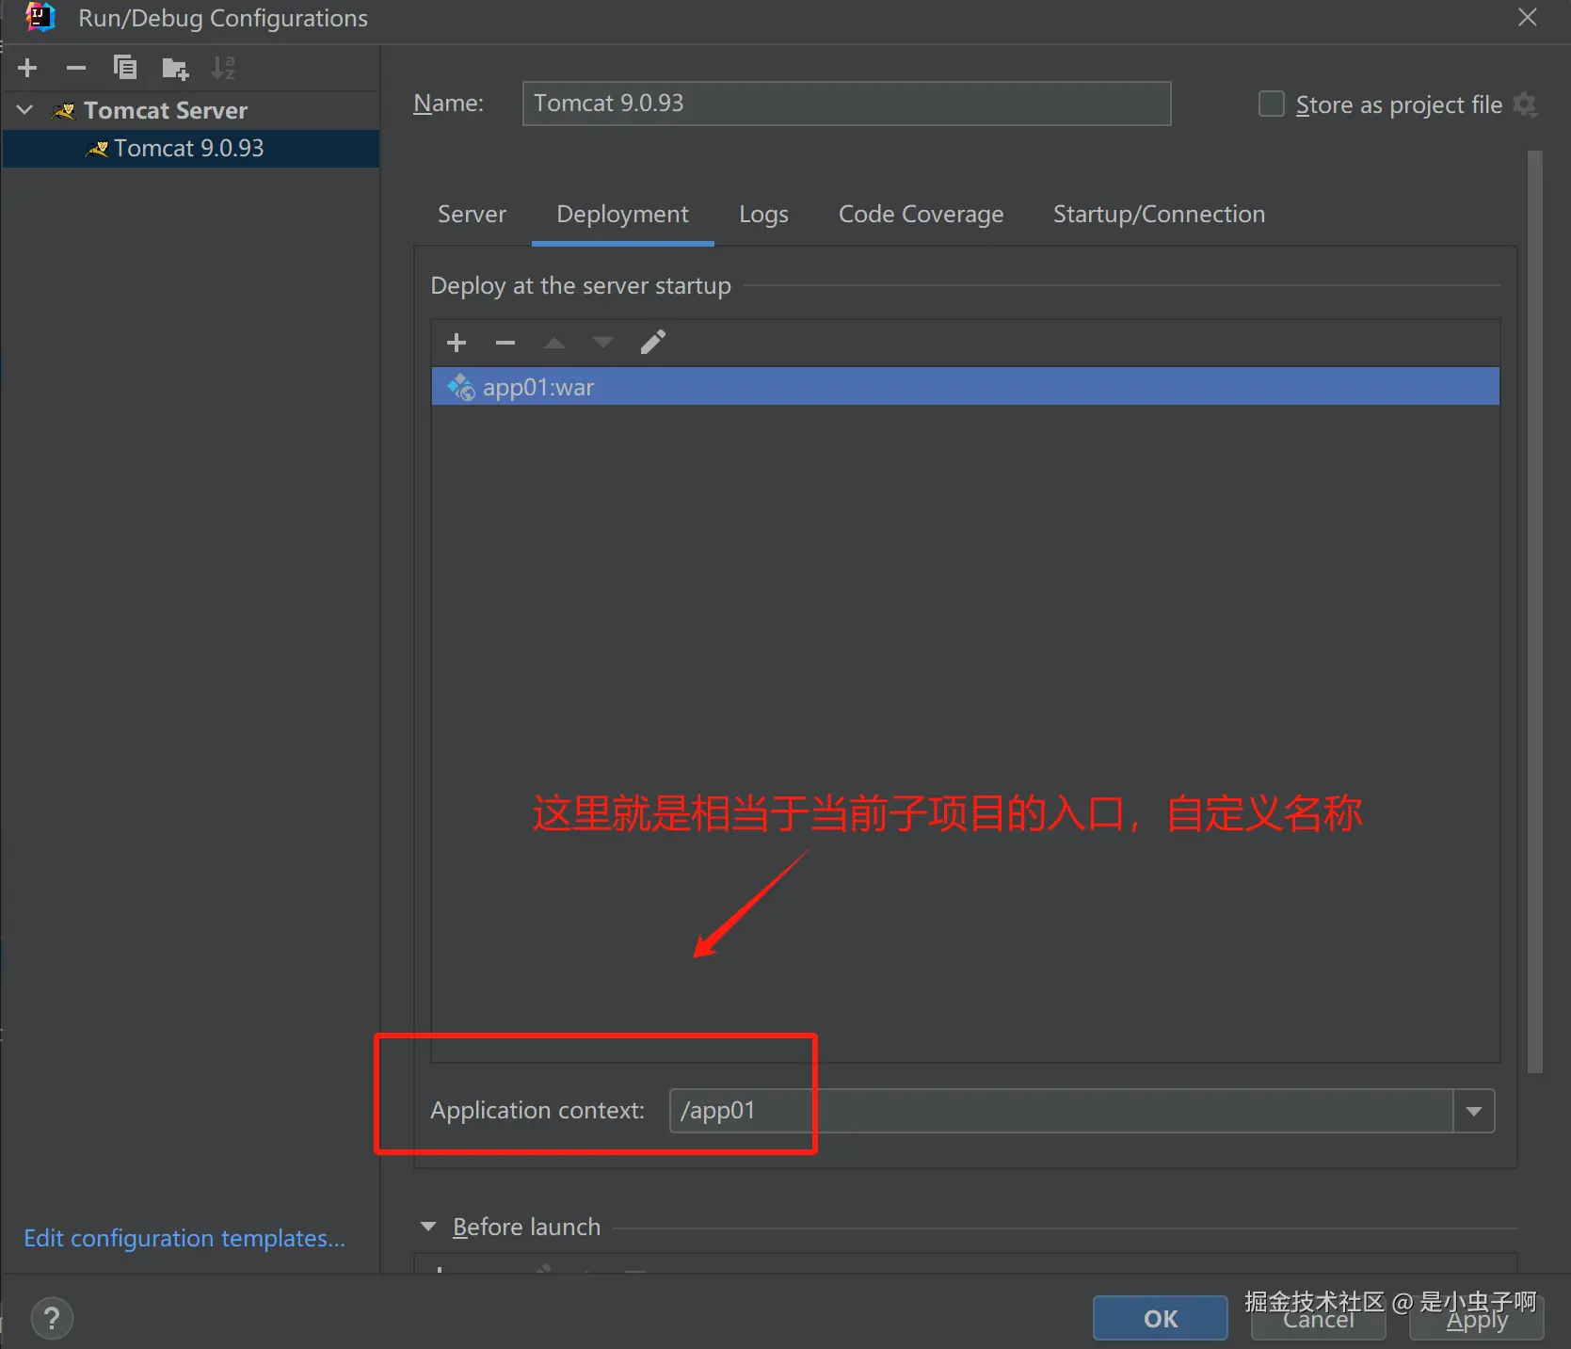Sort configurations alphabetically

coord(223,68)
